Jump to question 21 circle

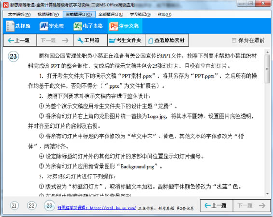click(x=14, y=206)
